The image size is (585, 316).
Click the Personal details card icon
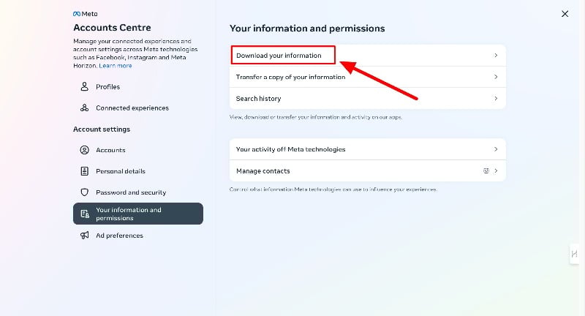pyautogui.click(x=85, y=171)
